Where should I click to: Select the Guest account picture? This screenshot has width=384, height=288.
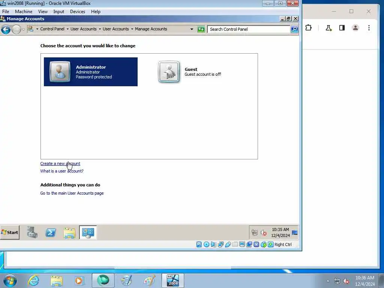tap(169, 72)
